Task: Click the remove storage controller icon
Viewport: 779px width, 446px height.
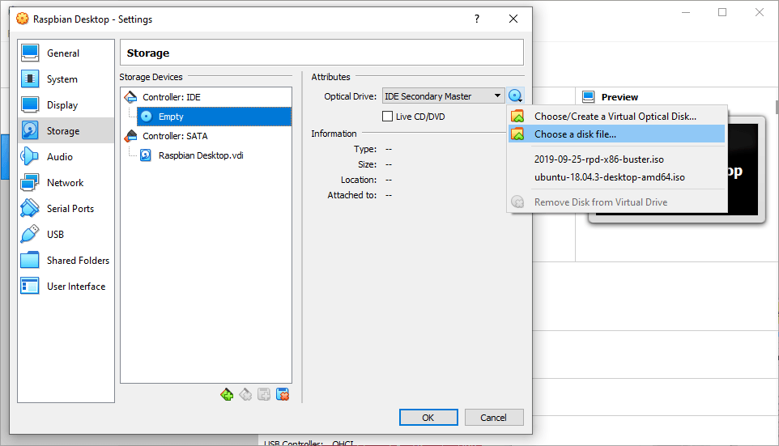Action: [x=245, y=395]
